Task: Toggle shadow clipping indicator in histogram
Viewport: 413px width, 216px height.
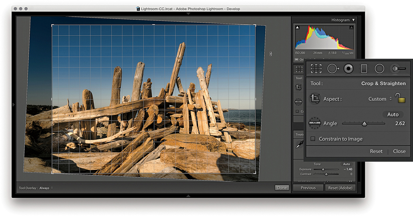Action: (x=297, y=27)
